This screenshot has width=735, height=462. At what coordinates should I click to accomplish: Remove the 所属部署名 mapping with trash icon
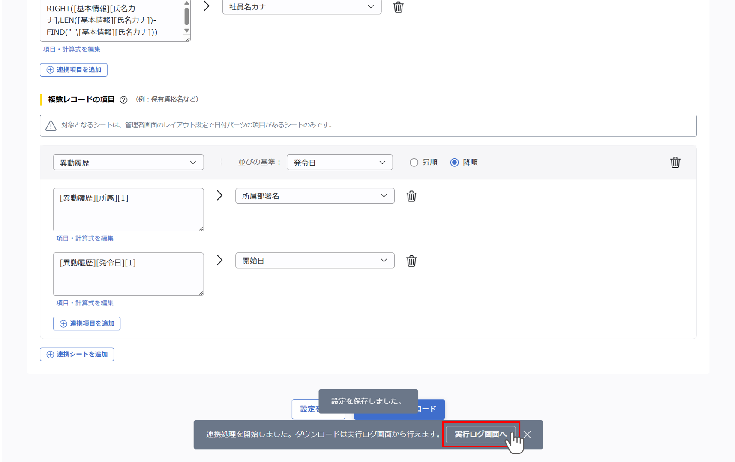(411, 196)
